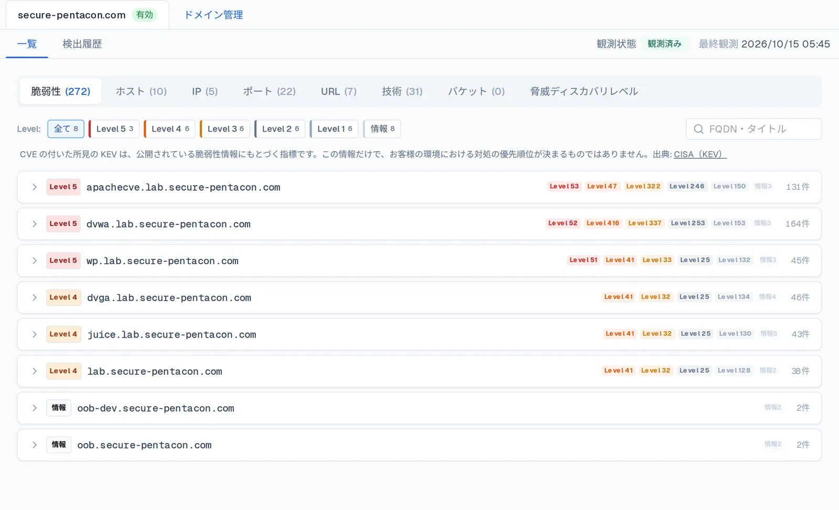Expand the oob.secure-pentacon.com row chevron
The width and height of the screenshot is (839, 510).
(35, 444)
